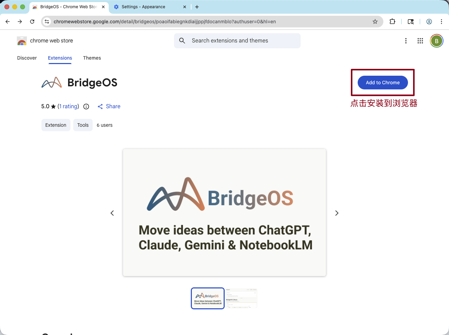Image resolution: width=449 pixels, height=335 pixels.
Task: Open the 1 rating link
Action: coord(68,106)
